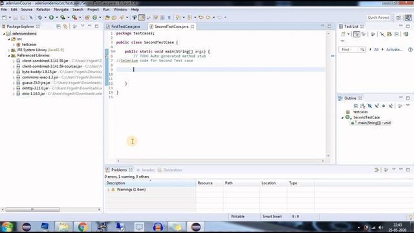Viewport: 414px width, 233px height.
Task: Click the Description column header
Action: pos(150,183)
